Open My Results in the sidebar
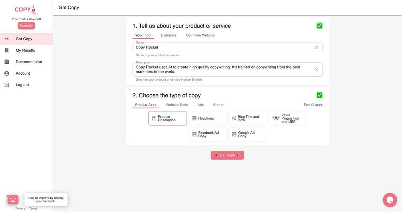Screen dimensions: 402x212 coord(25,51)
